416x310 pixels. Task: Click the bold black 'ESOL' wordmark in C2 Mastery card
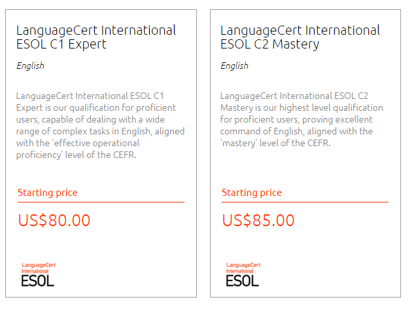coord(242,281)
